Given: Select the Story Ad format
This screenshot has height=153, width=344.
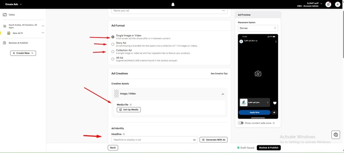Looking at the screenshot, I should (113, 44).
